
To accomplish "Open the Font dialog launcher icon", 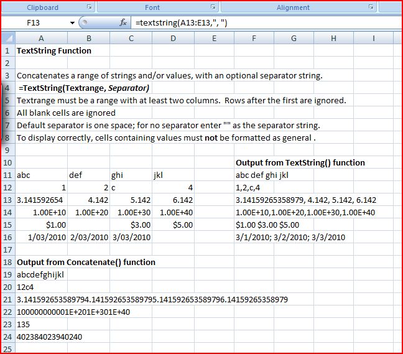I will pos(213,7).
